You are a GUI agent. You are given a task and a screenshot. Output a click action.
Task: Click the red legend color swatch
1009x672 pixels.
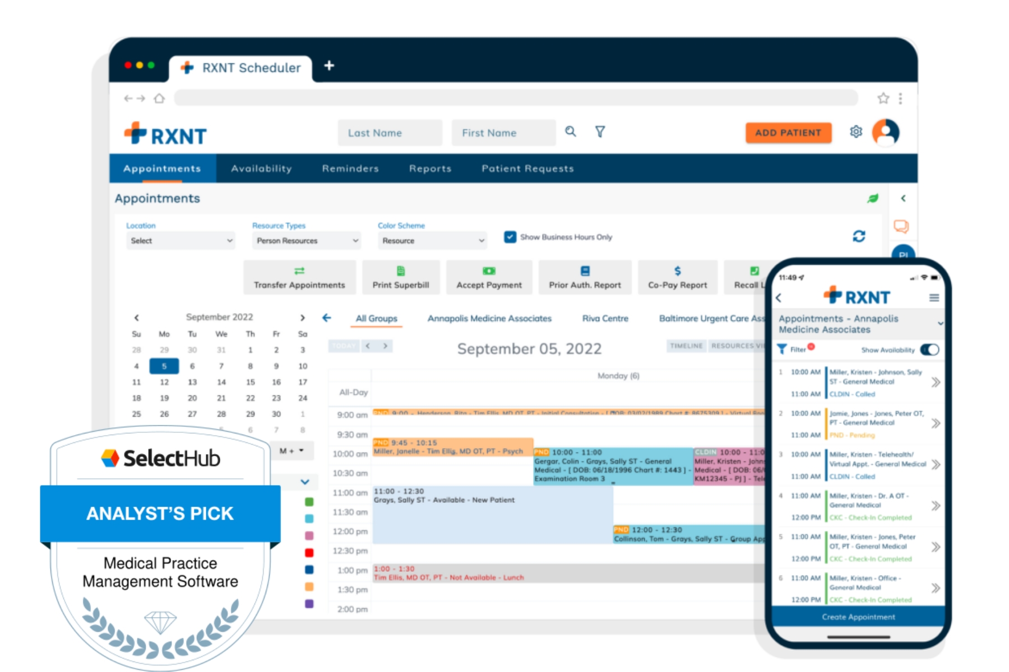click(x=309, y=553)
